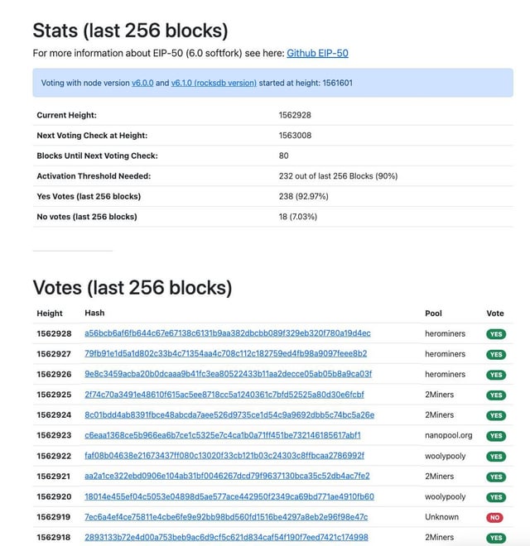
Task: Click the Vote column header
Action: coord(494,313)
